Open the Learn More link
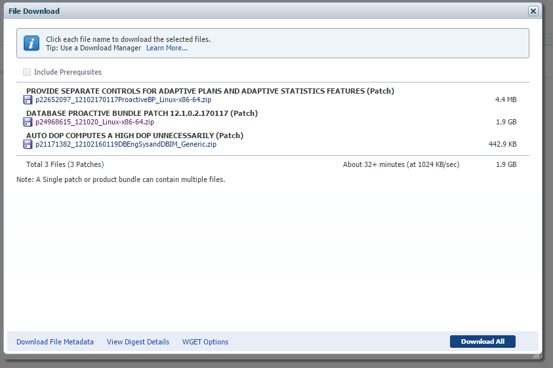Screen dimensions: 553x368 [x=167, y=48]
